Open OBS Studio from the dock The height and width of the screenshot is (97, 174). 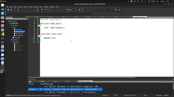click(x=2, y=67)
